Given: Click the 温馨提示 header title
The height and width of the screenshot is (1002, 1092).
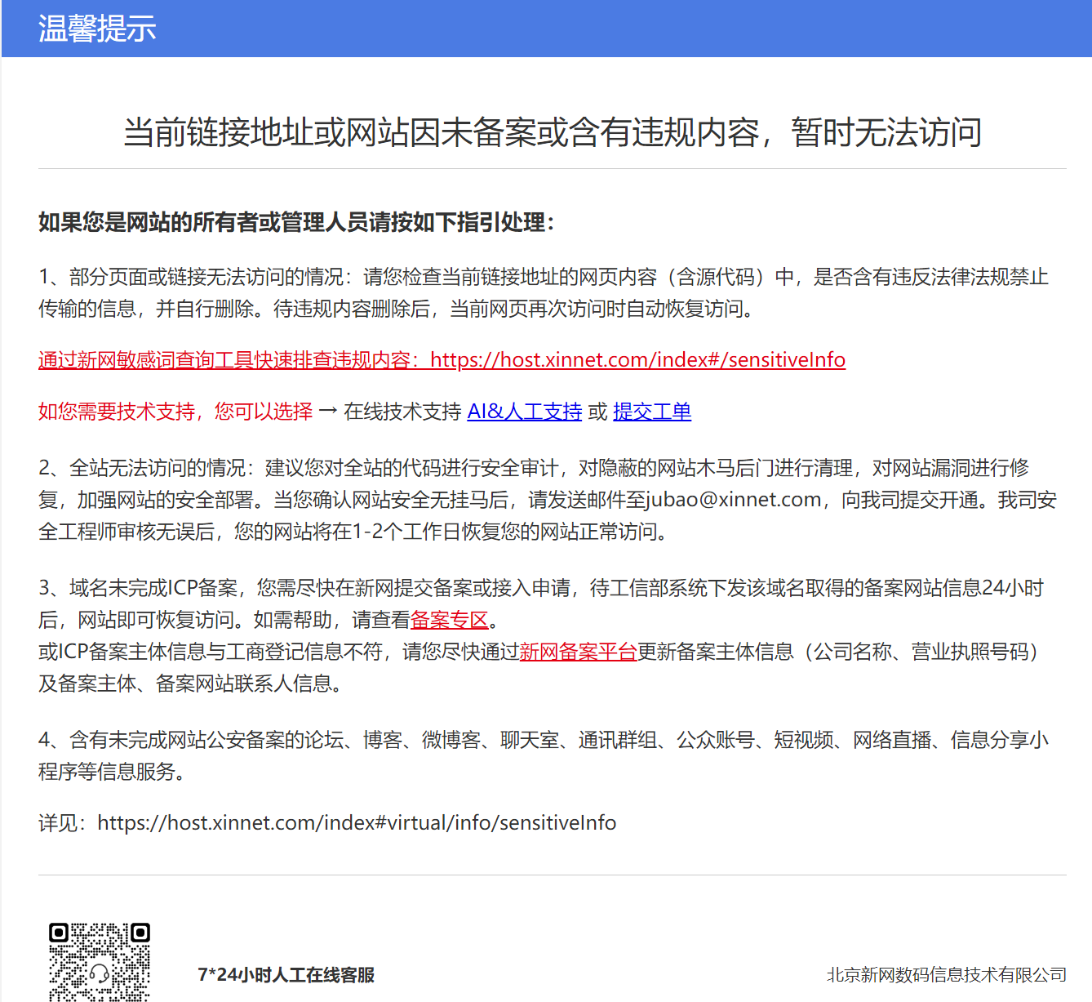Looking at the screenshot, I should pyautogui.click(x=97, y=29).
